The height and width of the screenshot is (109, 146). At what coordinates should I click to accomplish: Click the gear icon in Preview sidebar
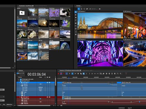[76, 34]
